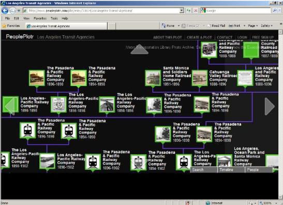Select train icon for Pasadena & Pacific 1896-1902
Viewport: 283px width, 205px height.
(93, 162)
